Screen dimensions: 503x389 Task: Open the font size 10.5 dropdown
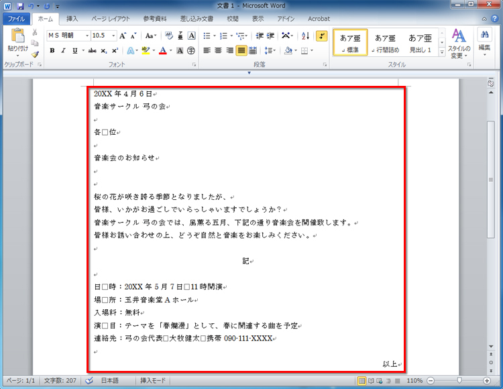(113, 36)
